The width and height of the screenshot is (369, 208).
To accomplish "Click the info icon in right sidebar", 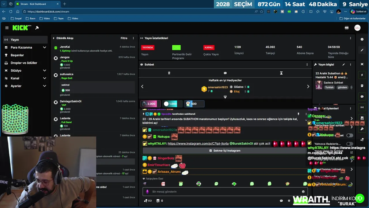I will (x=362, y=39).
